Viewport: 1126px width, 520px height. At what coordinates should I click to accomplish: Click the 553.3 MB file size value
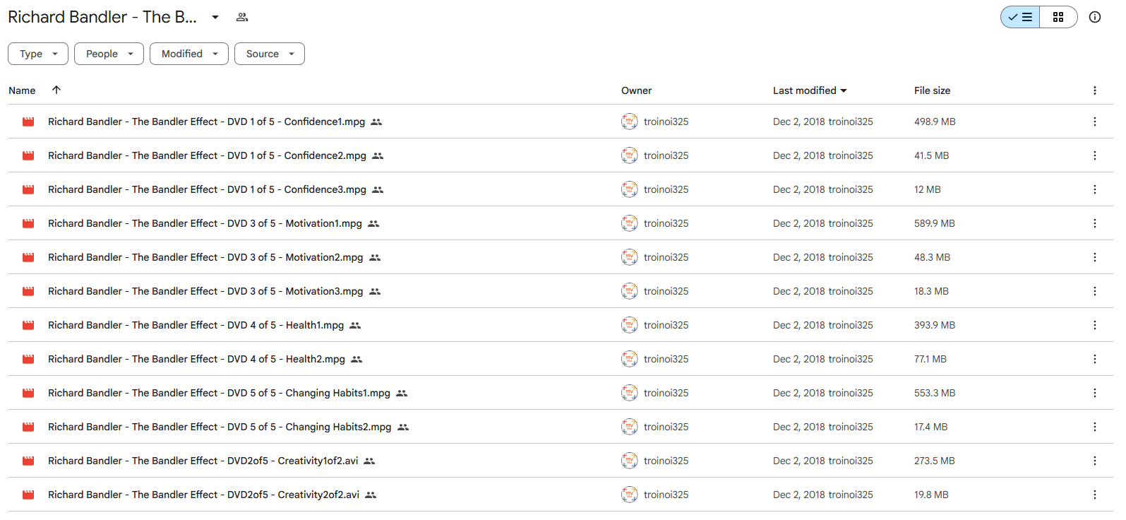(x=935, y=393)
